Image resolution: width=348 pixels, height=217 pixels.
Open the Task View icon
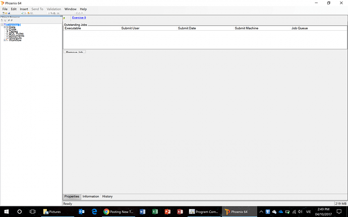[x=33, y=211]
